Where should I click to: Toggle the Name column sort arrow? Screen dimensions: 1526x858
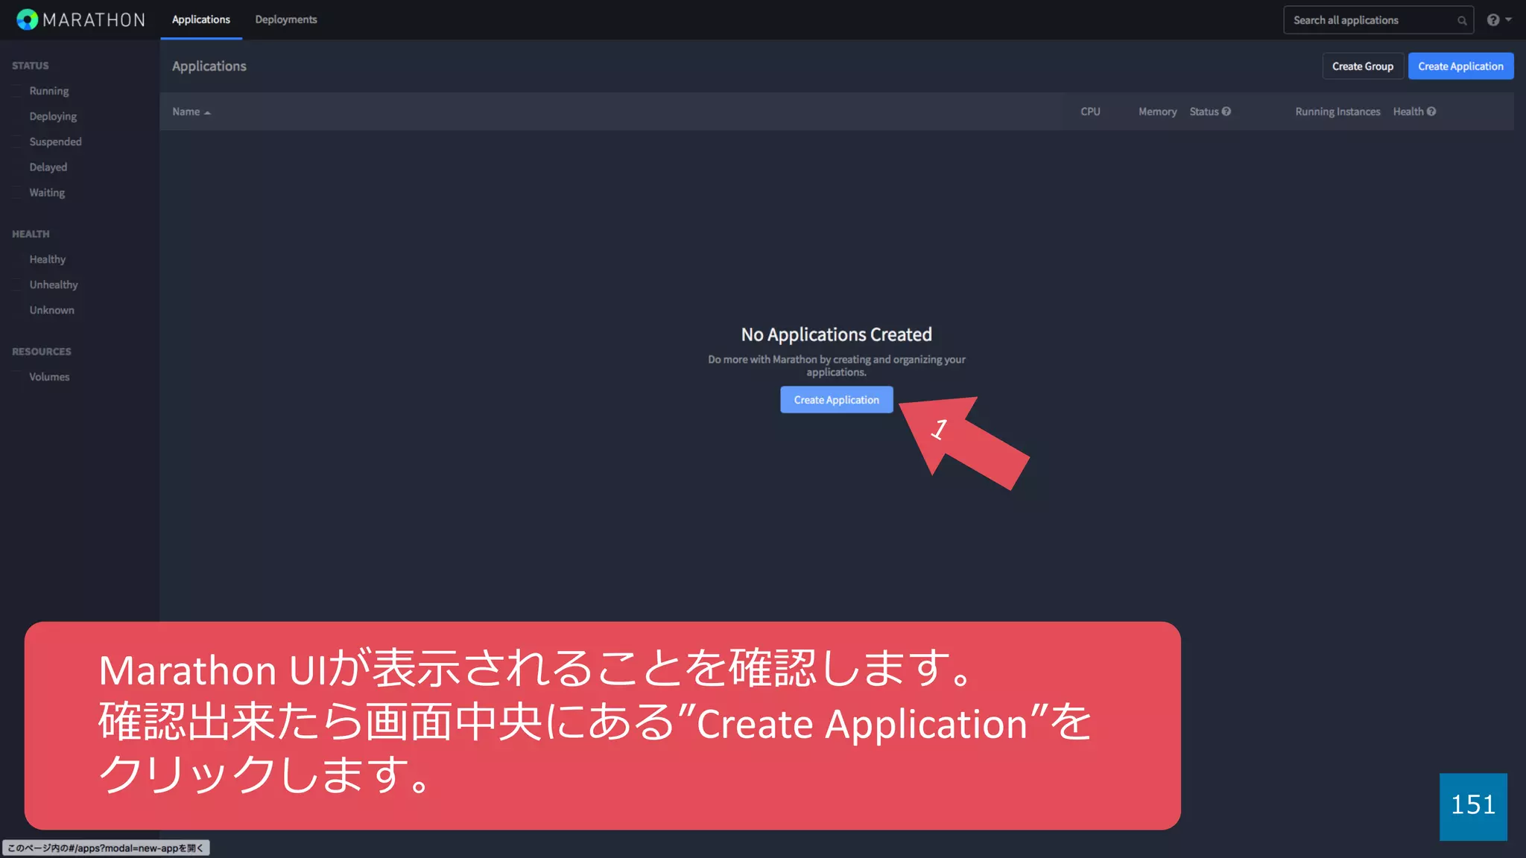pyautogui.click(x=207, y=112)
